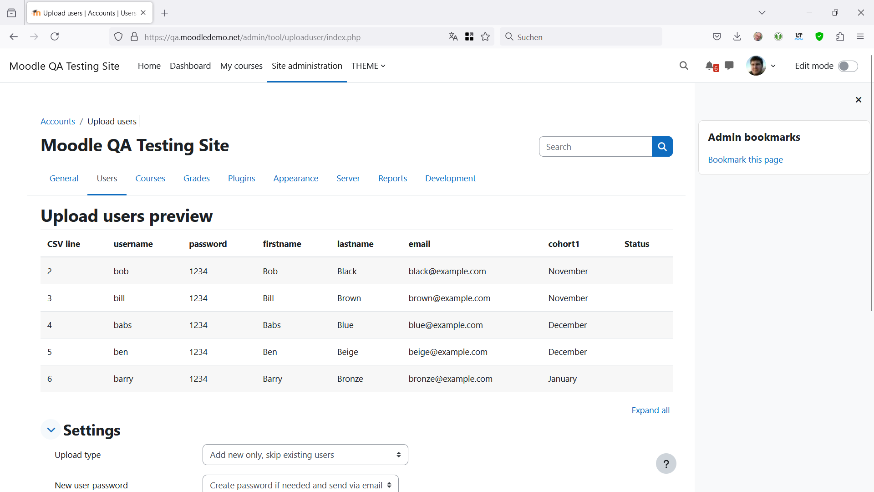Click the bronze@example.com email cell
874x492 pixels.
(450, 379)
